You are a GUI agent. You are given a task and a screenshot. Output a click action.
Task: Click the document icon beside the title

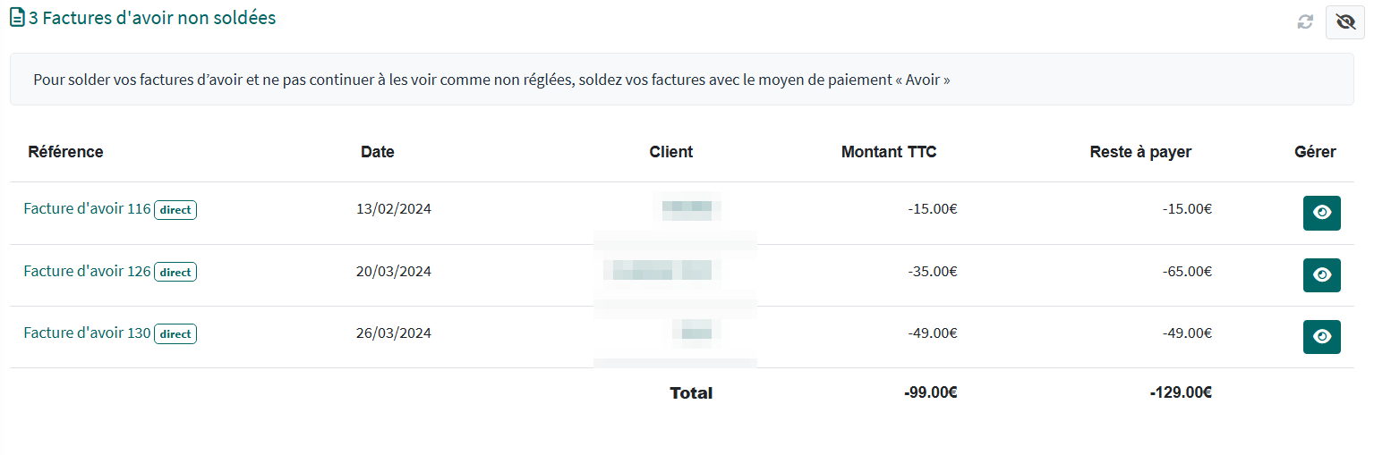click(17, 19)
